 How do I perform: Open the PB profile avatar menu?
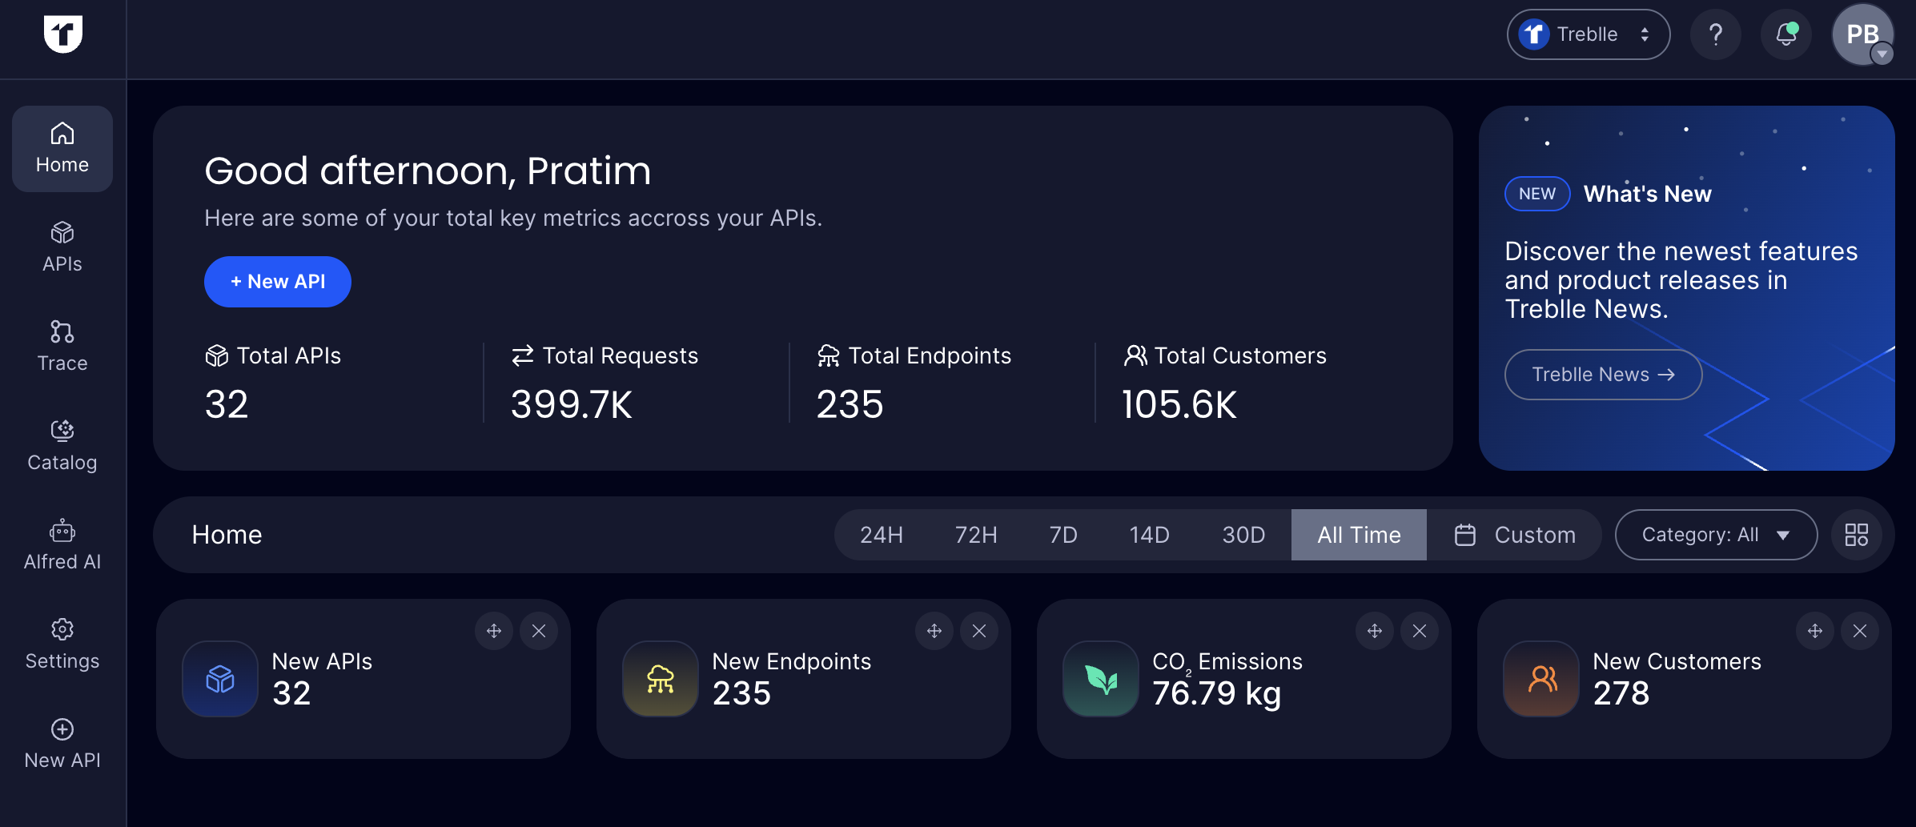coord(1862,34)
